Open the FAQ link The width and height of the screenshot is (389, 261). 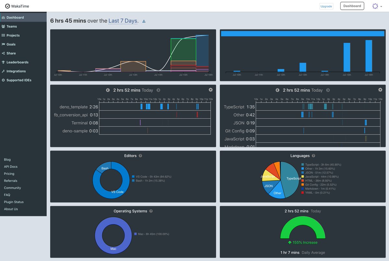click(7, 195)
